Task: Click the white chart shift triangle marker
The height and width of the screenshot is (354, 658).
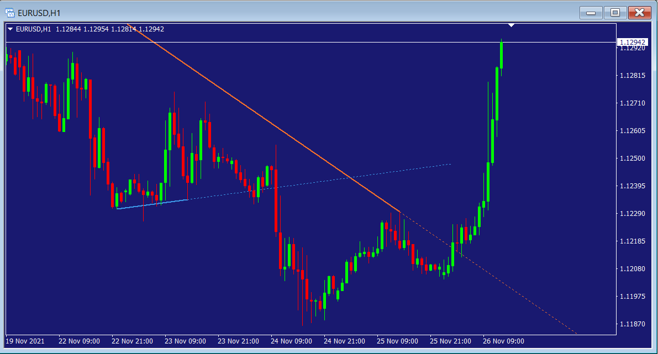Action: pos(512,25)
